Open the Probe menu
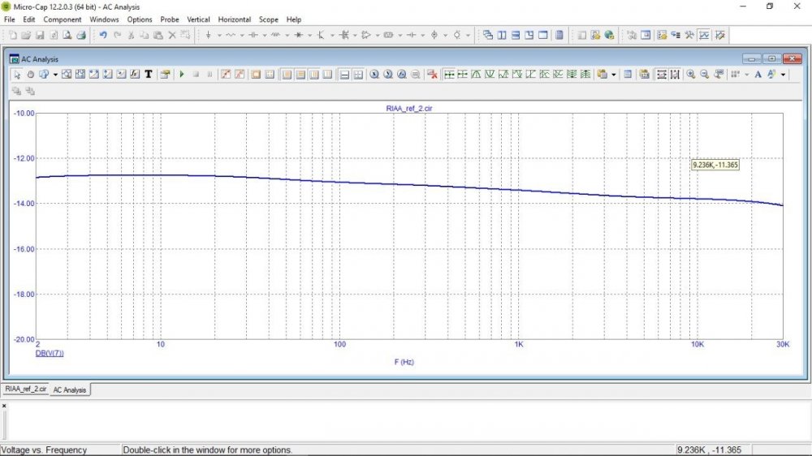This screenshot has width=812, height=456. (169, 19)
